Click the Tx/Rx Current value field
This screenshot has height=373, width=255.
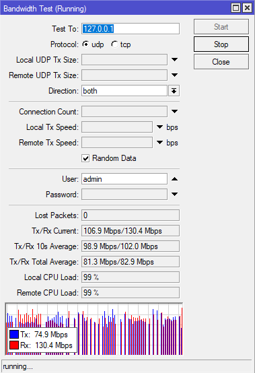pos(131,231)
